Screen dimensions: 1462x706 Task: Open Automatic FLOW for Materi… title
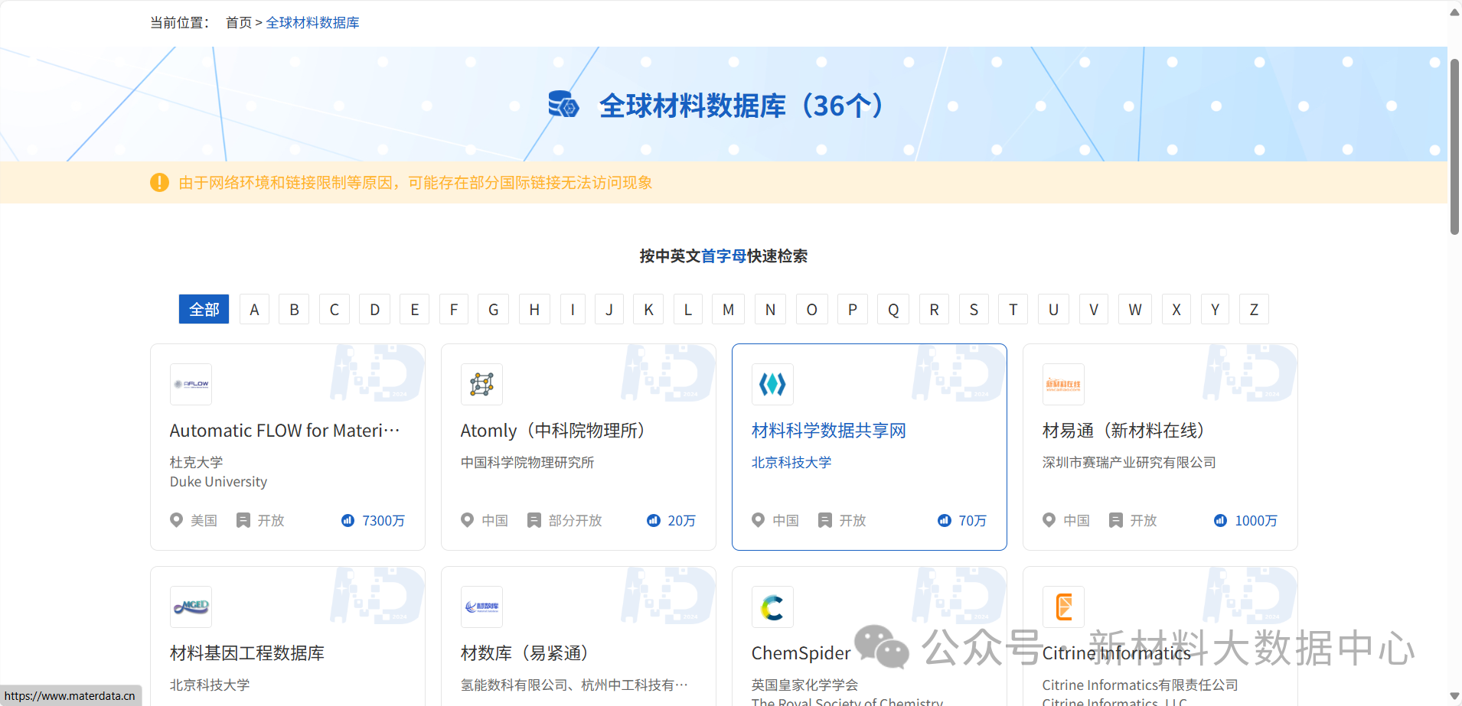coord(285,431)
